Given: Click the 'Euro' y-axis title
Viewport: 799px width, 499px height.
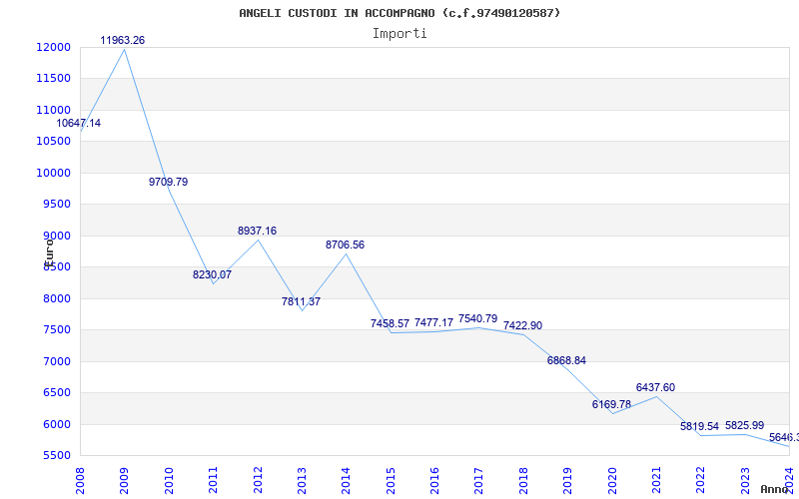Looking at the screenshot, I should point(49,252).
